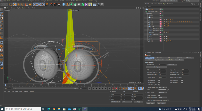Viewport: 202px width, 111px height.
Task: Add a Cube primitive
Action: [64, 5]
